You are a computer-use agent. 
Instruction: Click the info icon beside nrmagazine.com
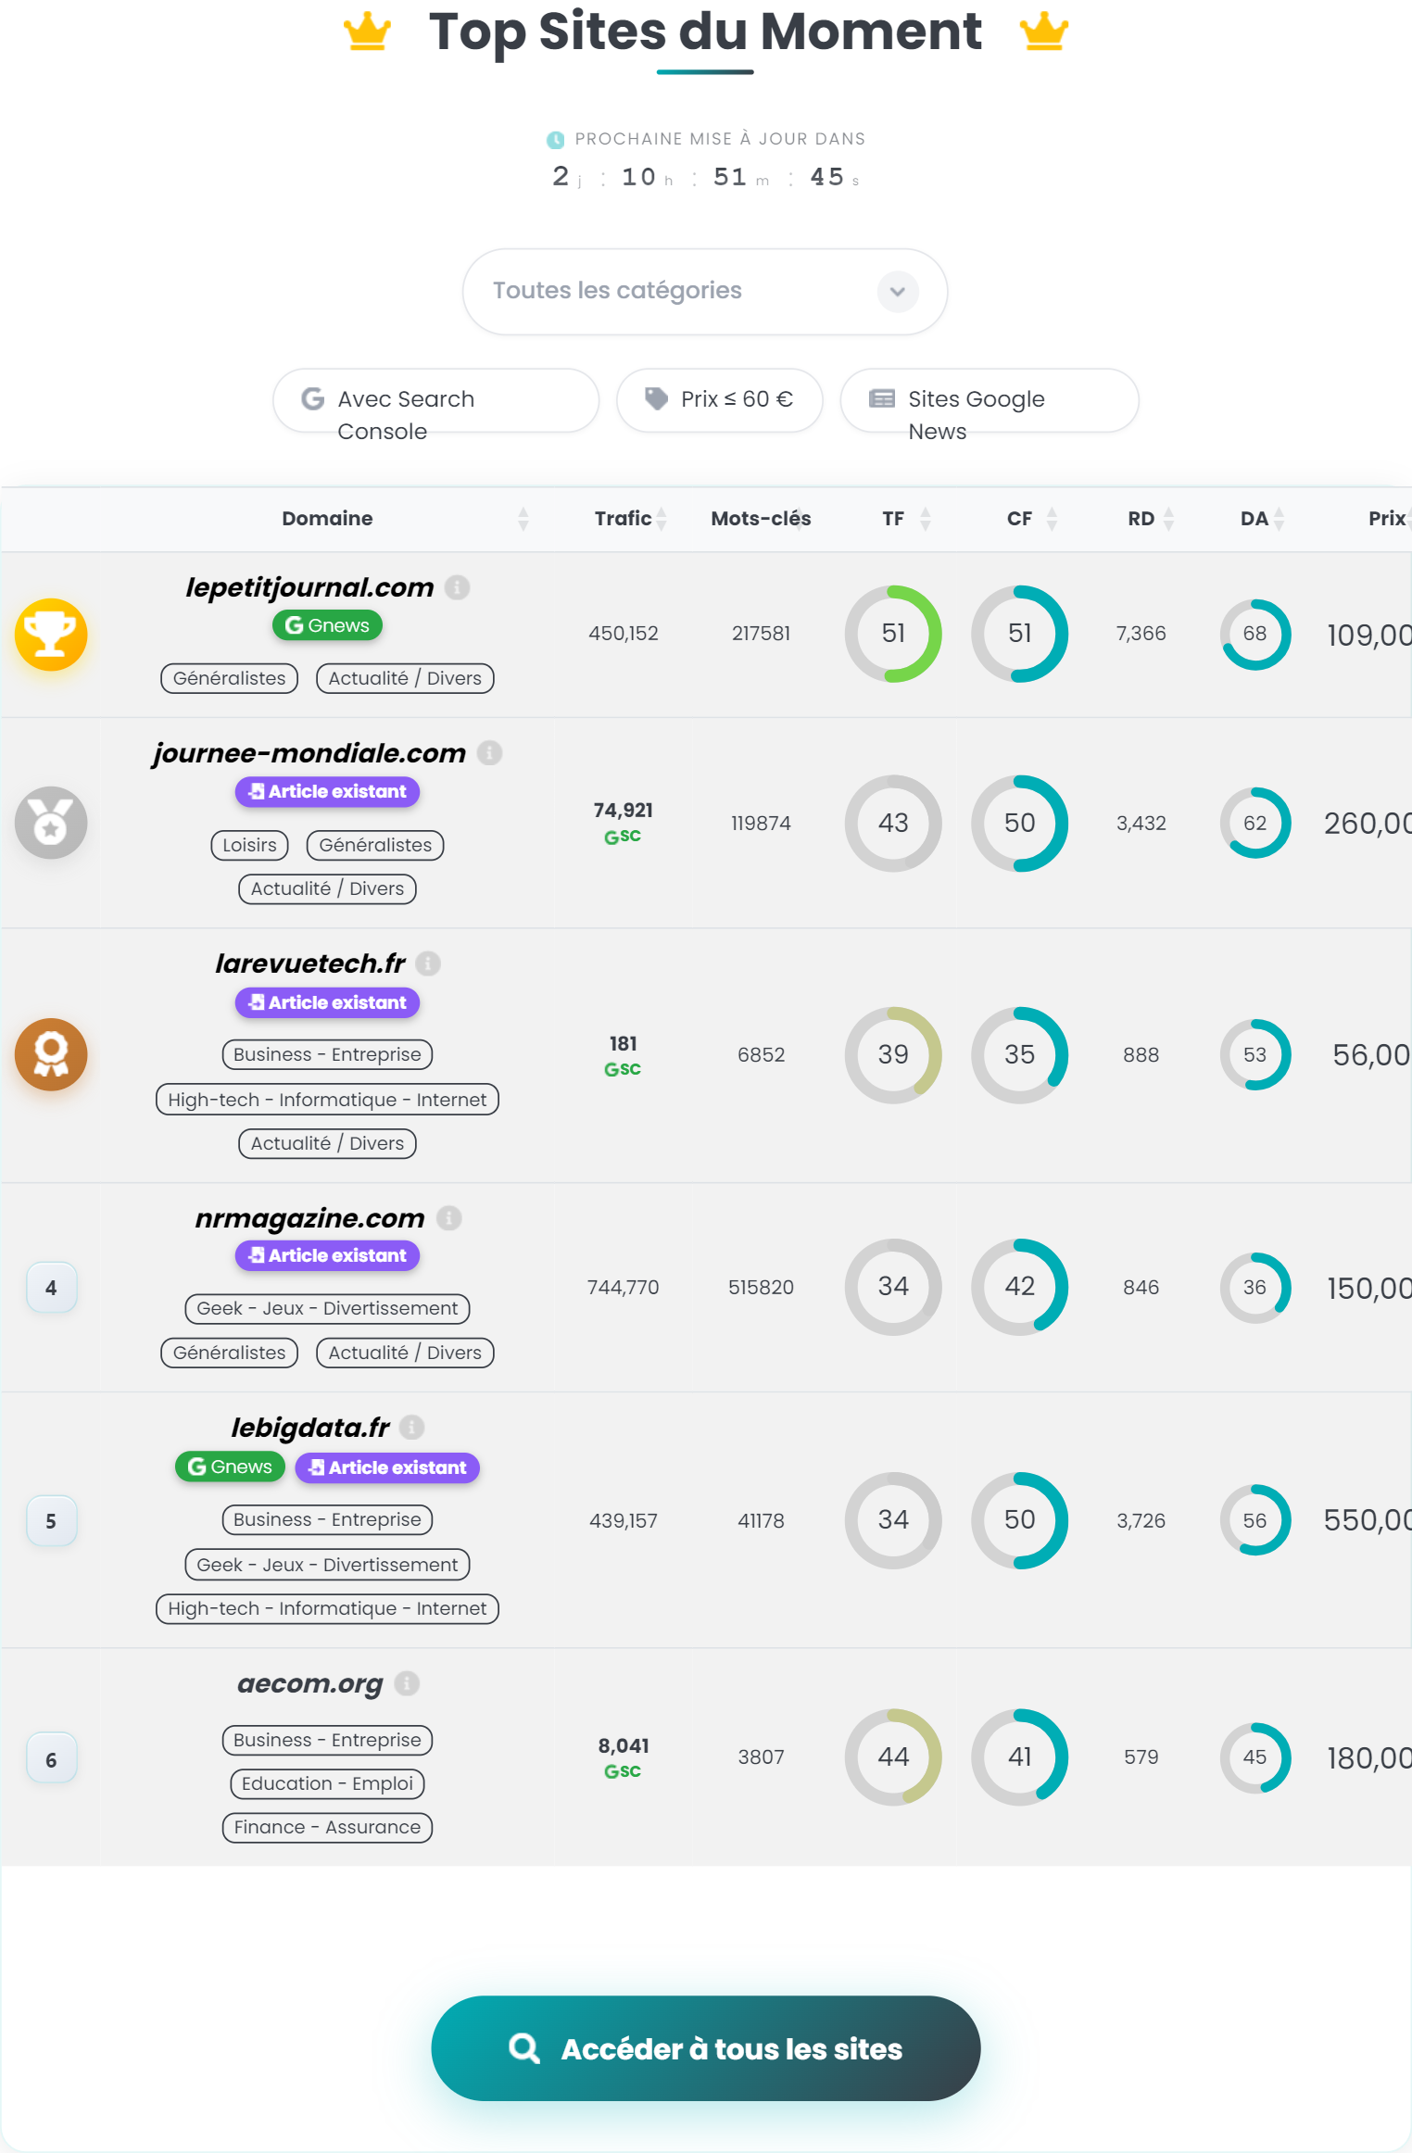449,1218
